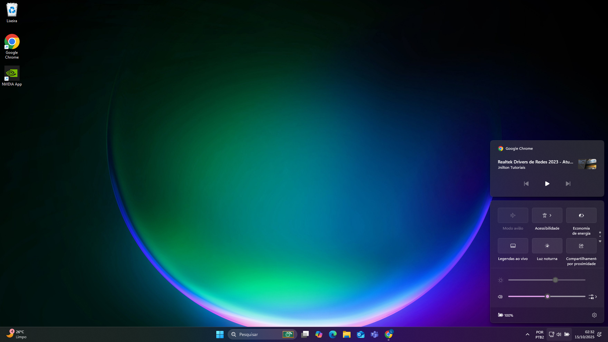Open Microsoft Teams taskbar icon
This screenshot has height=342, width=608.
coord(374,334)
